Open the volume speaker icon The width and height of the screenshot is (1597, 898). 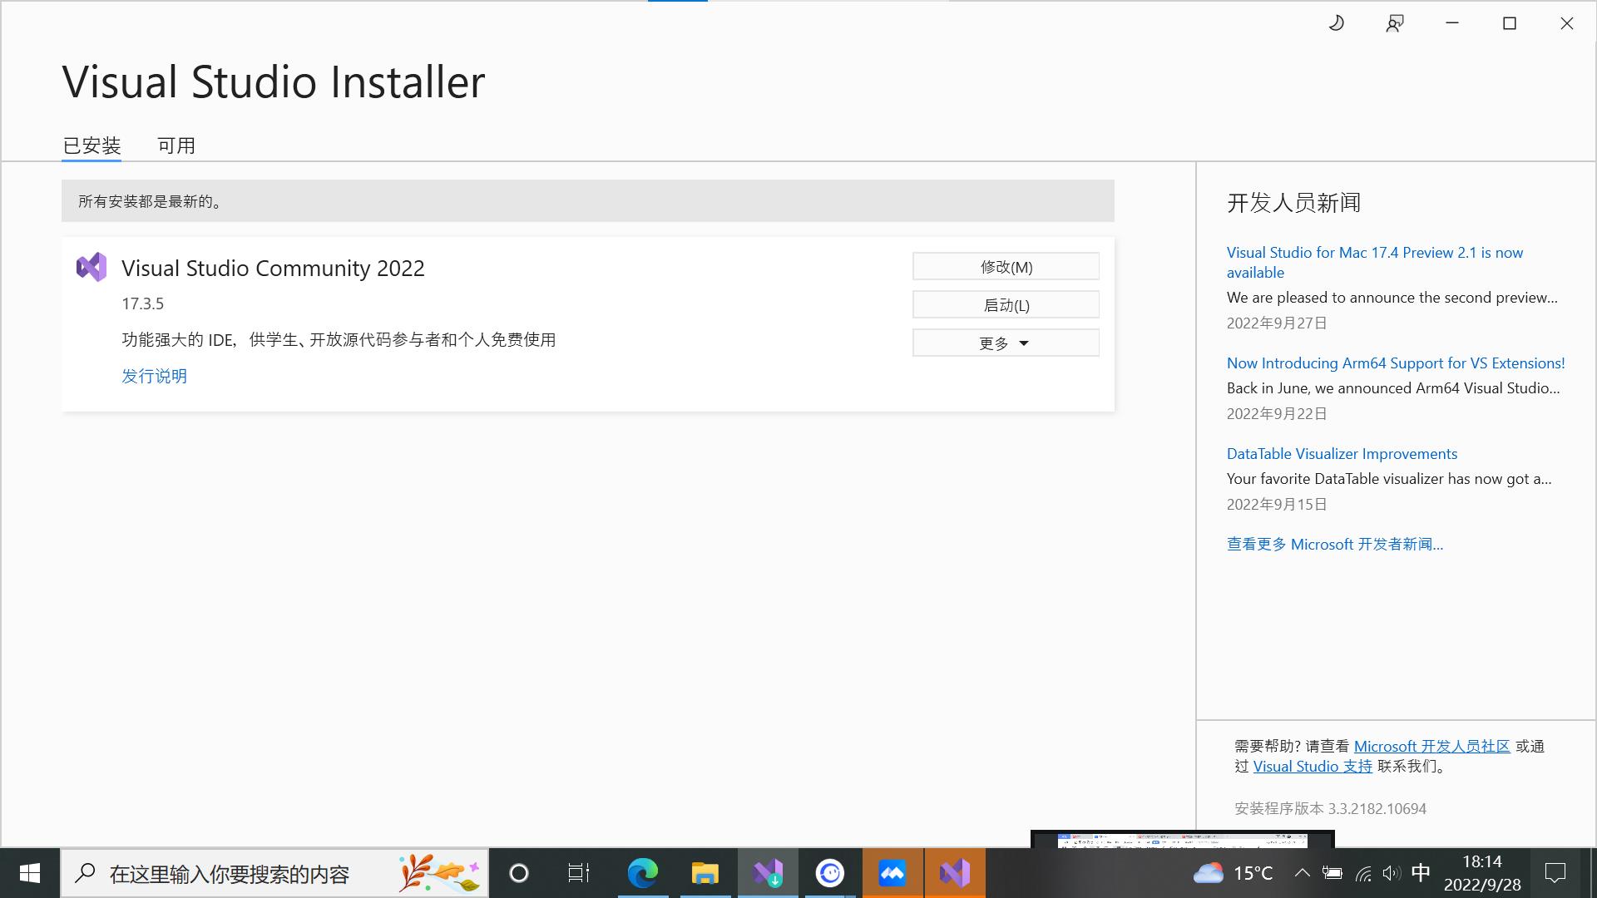(x=1391, y=873)
